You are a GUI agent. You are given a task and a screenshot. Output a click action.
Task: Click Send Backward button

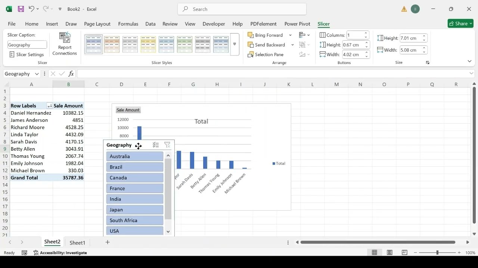pyautogui.click(x=267, y=45)
